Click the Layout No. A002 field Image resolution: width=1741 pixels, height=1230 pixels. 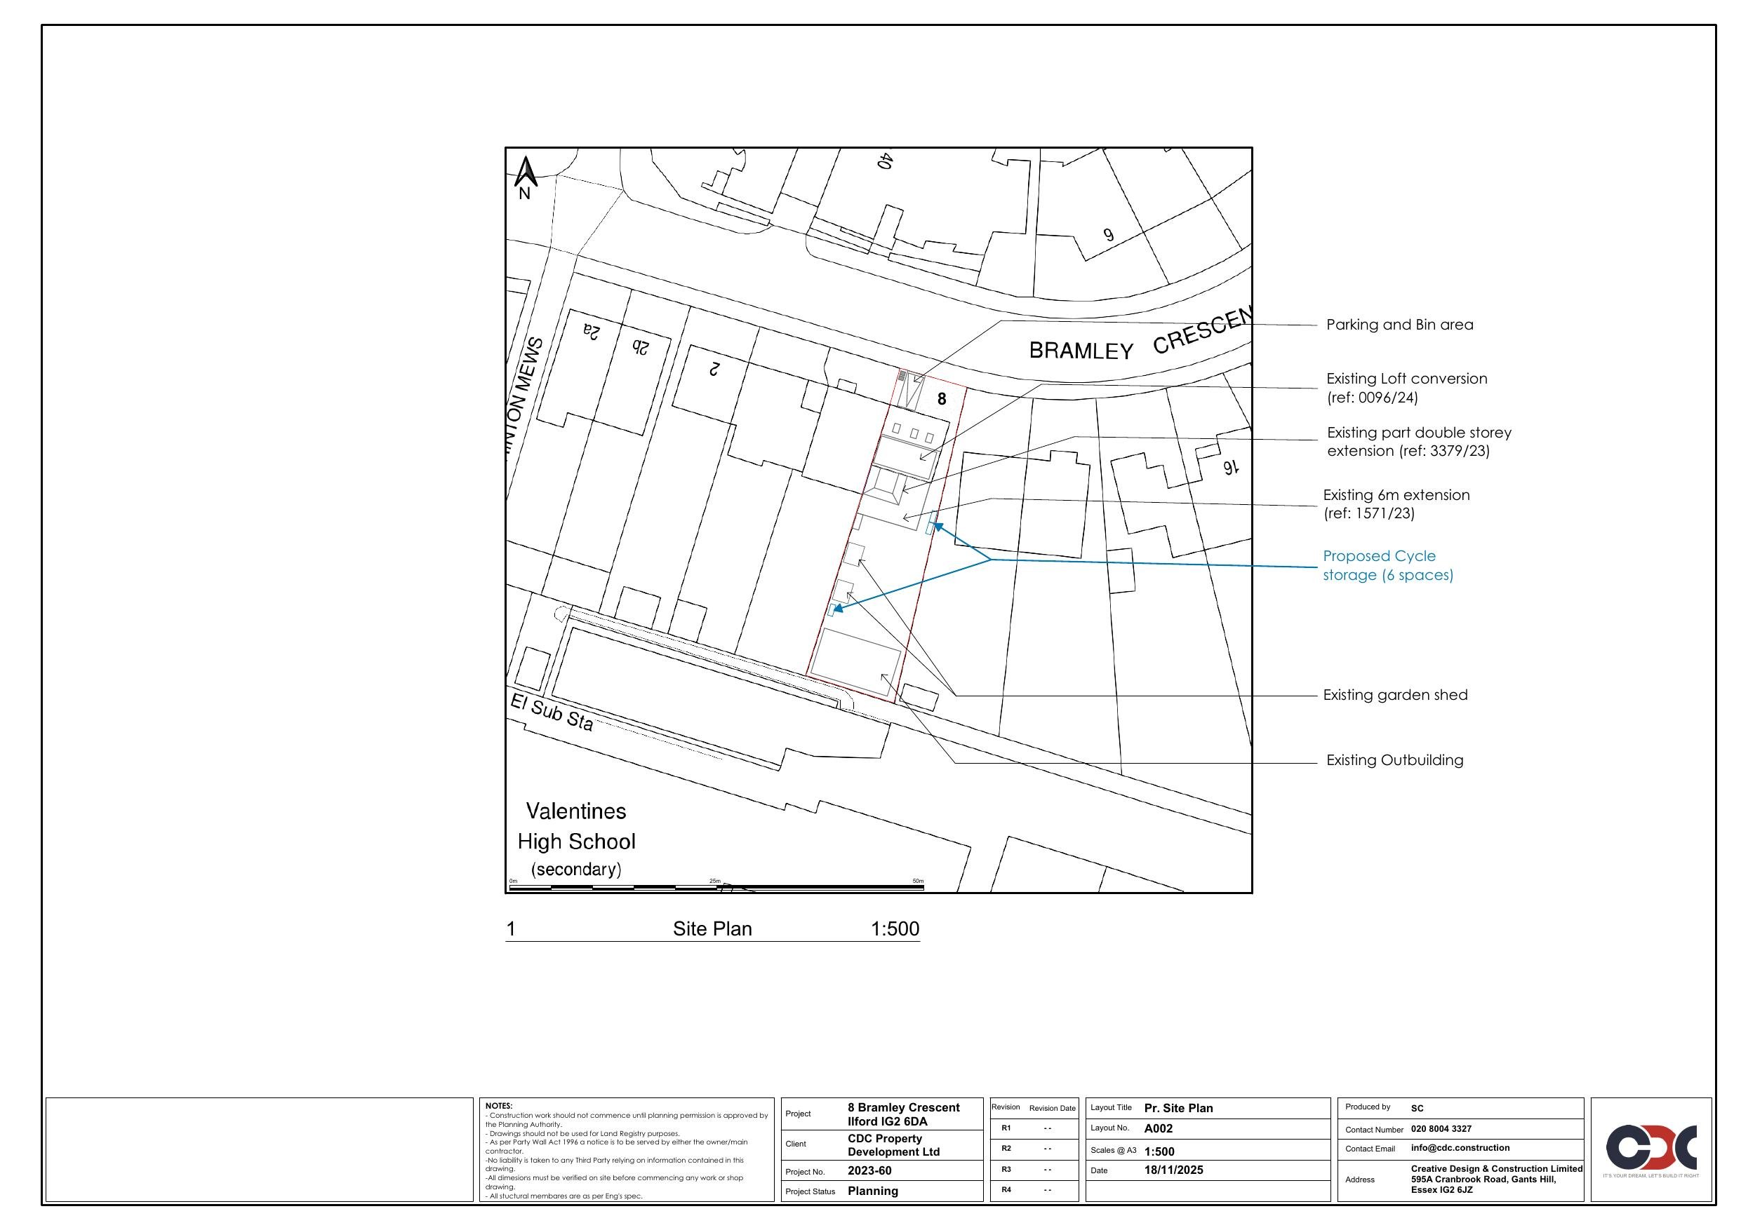tap(1158, 1128)
